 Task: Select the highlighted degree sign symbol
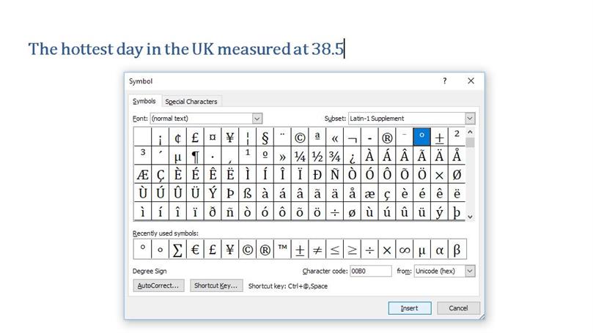coord(421,137)
